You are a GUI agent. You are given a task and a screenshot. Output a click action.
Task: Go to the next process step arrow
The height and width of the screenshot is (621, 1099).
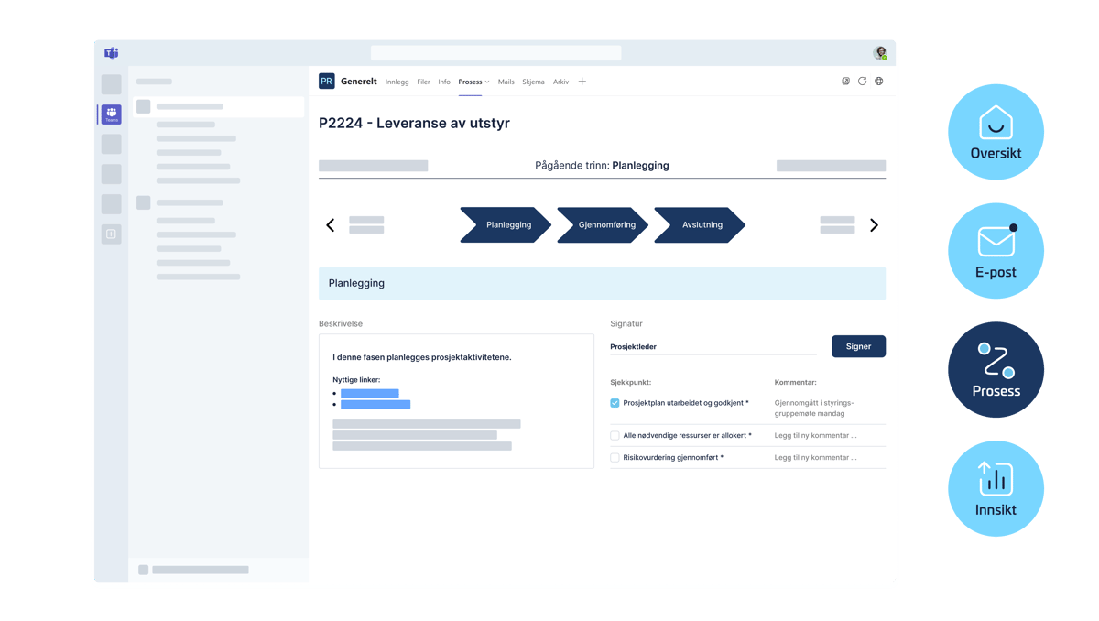[874, 225]
